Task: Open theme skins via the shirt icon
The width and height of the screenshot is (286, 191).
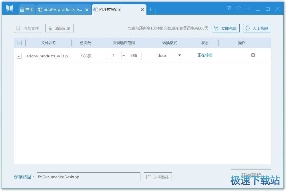Action: [239, 8]
